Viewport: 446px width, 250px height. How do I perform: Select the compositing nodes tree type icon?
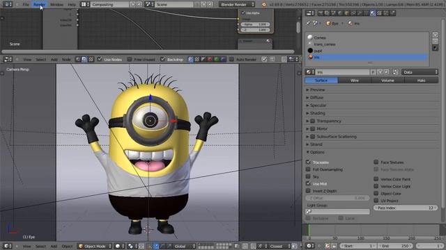84,59
